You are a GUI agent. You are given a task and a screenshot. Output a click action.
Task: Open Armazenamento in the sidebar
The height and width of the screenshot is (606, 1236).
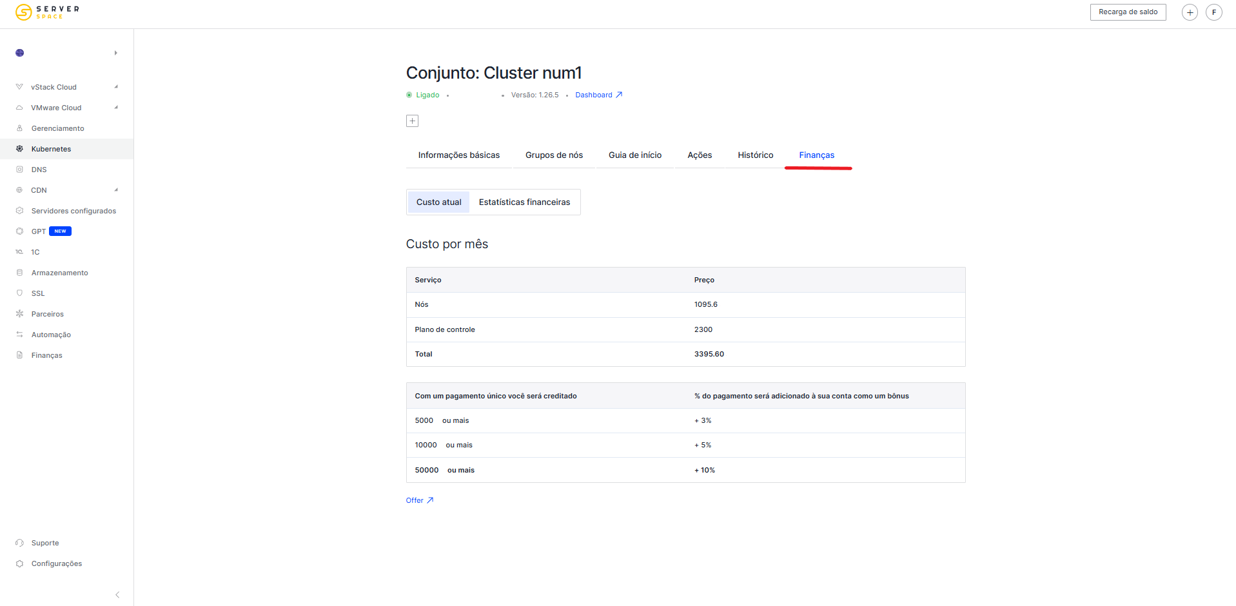60,273
